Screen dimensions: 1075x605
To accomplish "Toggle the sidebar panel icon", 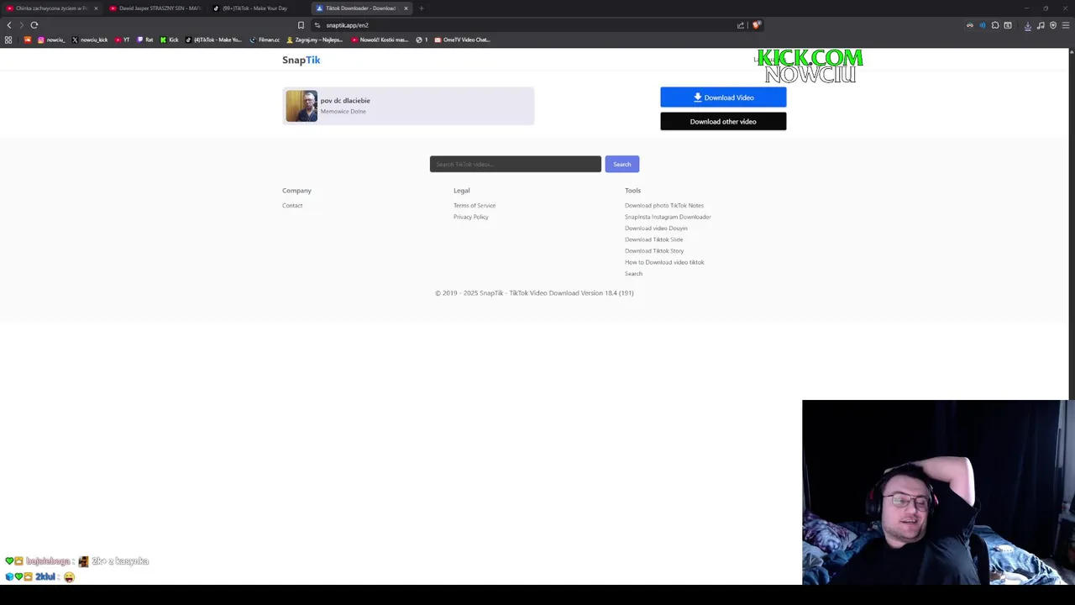I will (x=1008, y=25).
